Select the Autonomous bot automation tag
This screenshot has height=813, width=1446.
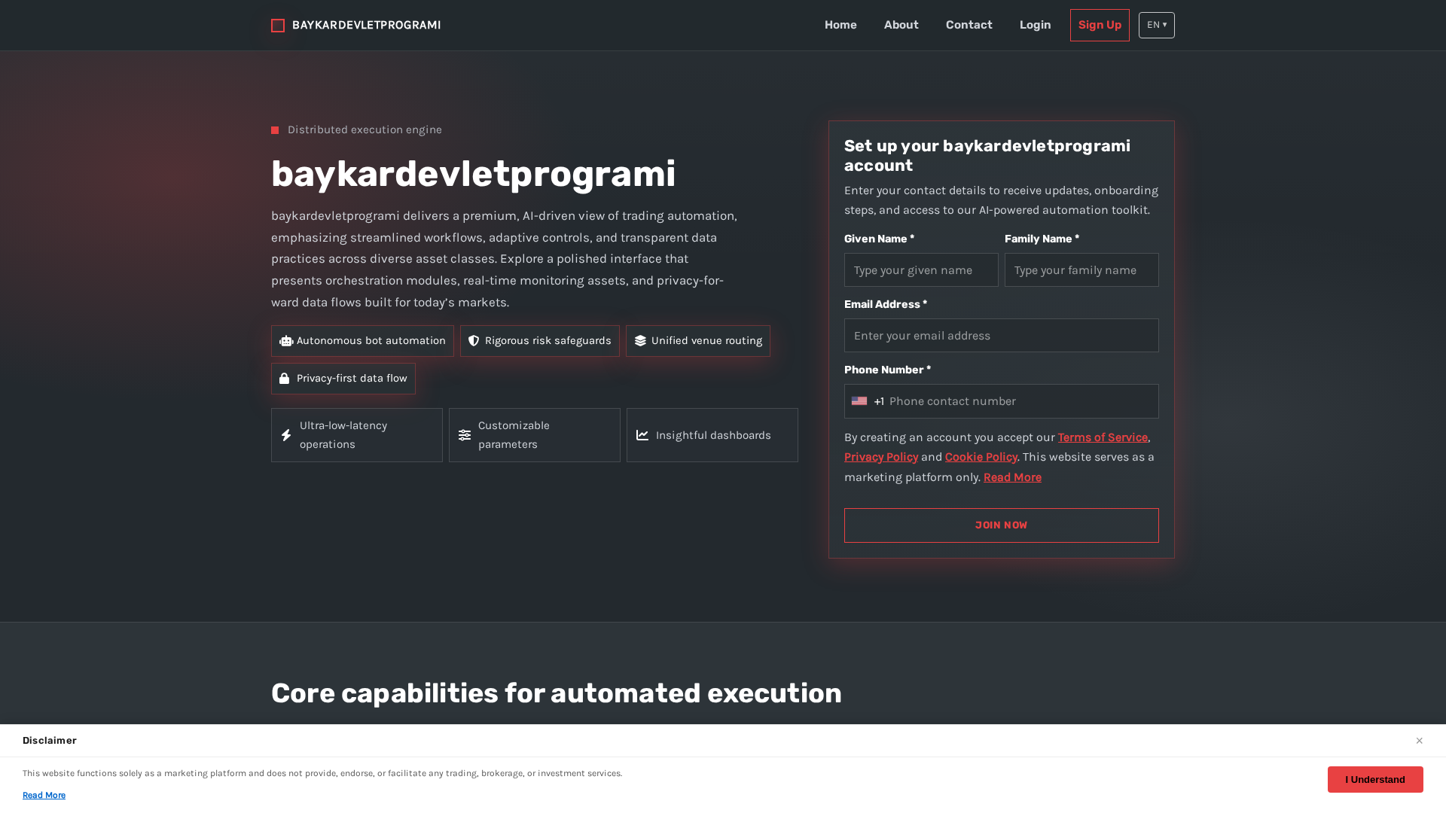point(362,341)
